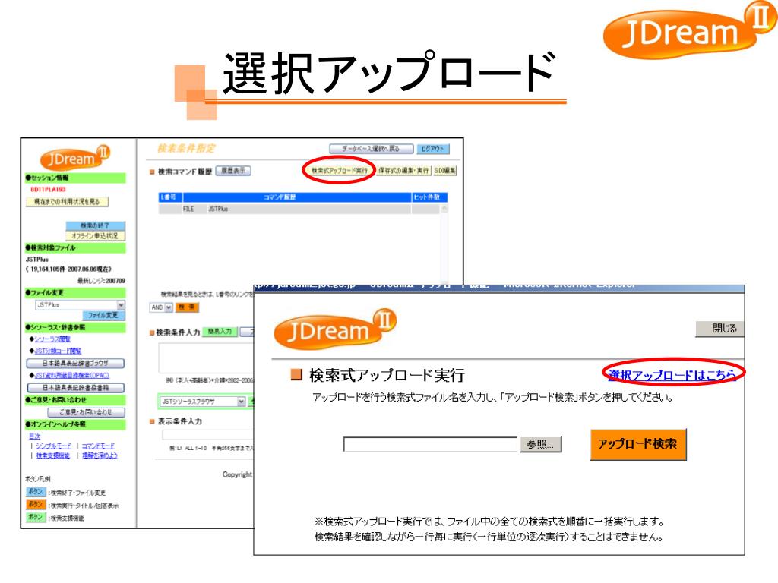Open the シソーラス閲覧 link
This screenshot has width=778, height=583.
click(x=52, y=339)
